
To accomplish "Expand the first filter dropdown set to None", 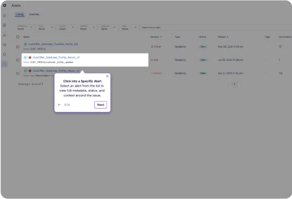I will (x=25, y=27).
